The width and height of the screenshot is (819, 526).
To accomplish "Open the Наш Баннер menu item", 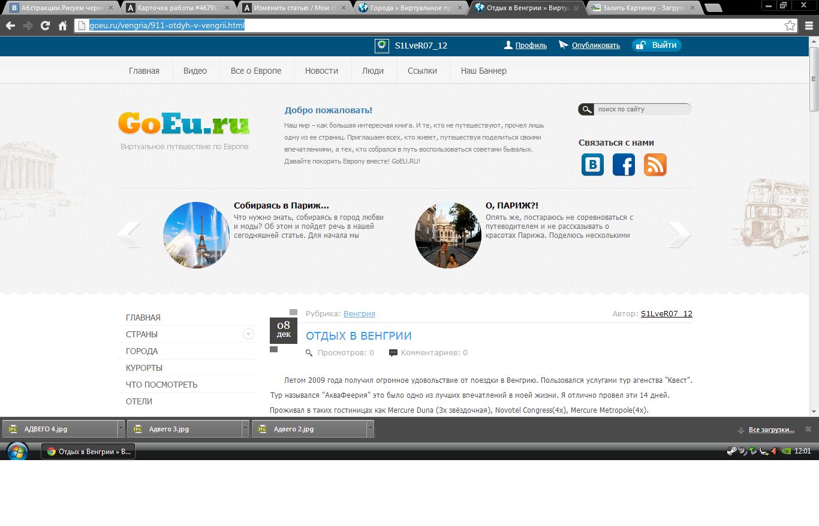I will tap(483, 71).
